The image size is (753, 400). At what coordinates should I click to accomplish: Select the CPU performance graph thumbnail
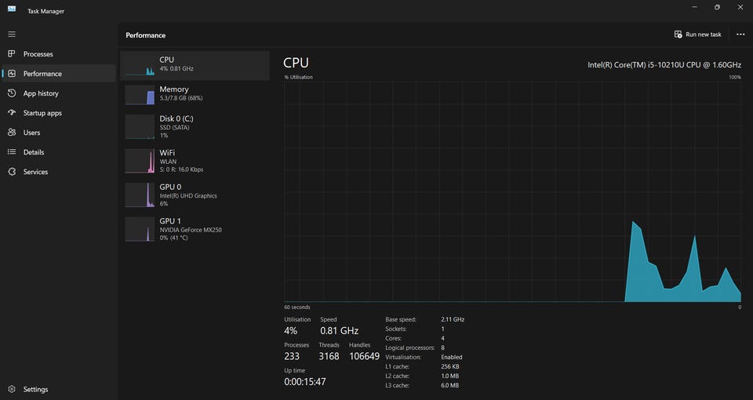tap(140, 64)
